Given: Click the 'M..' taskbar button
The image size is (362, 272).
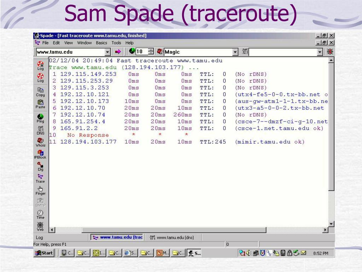Looking at the screenshot, I should click(x=163, y=253).
